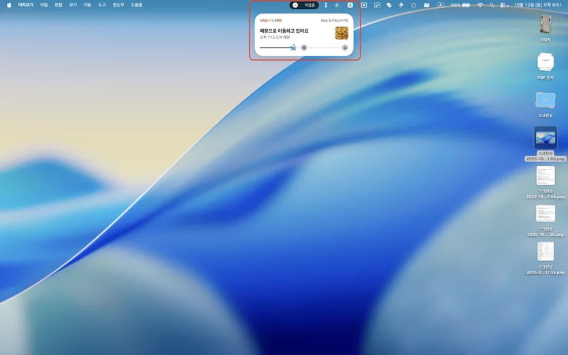Select the 이미지 desktop icon

545,29
